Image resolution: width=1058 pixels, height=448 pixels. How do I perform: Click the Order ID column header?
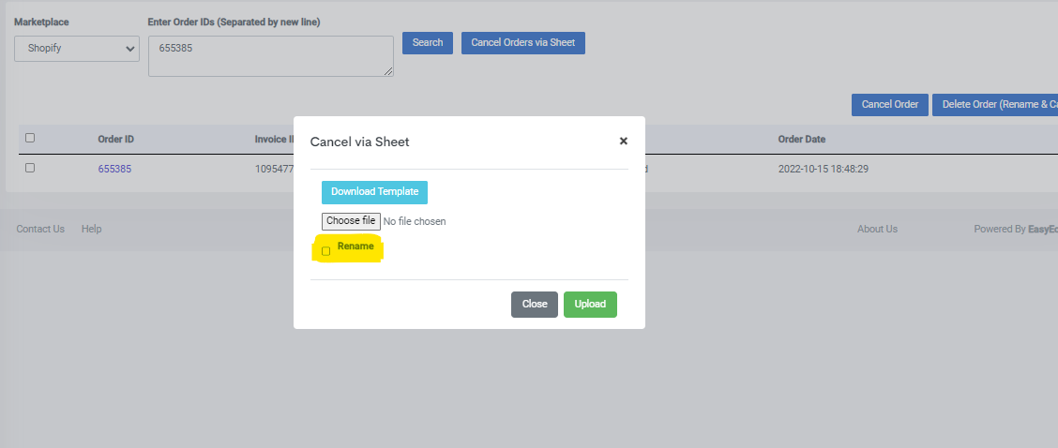click(x=116, y=139)
